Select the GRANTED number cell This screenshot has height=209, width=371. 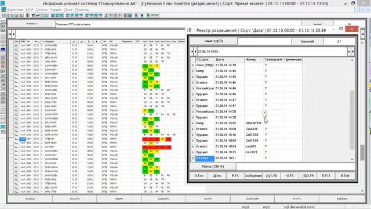click(254, 123)
